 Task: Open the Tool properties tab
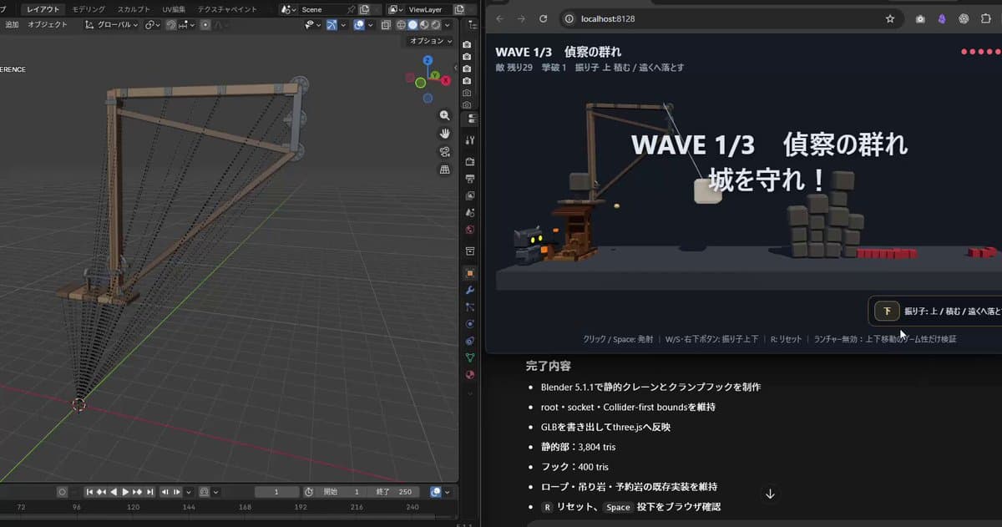470,139
